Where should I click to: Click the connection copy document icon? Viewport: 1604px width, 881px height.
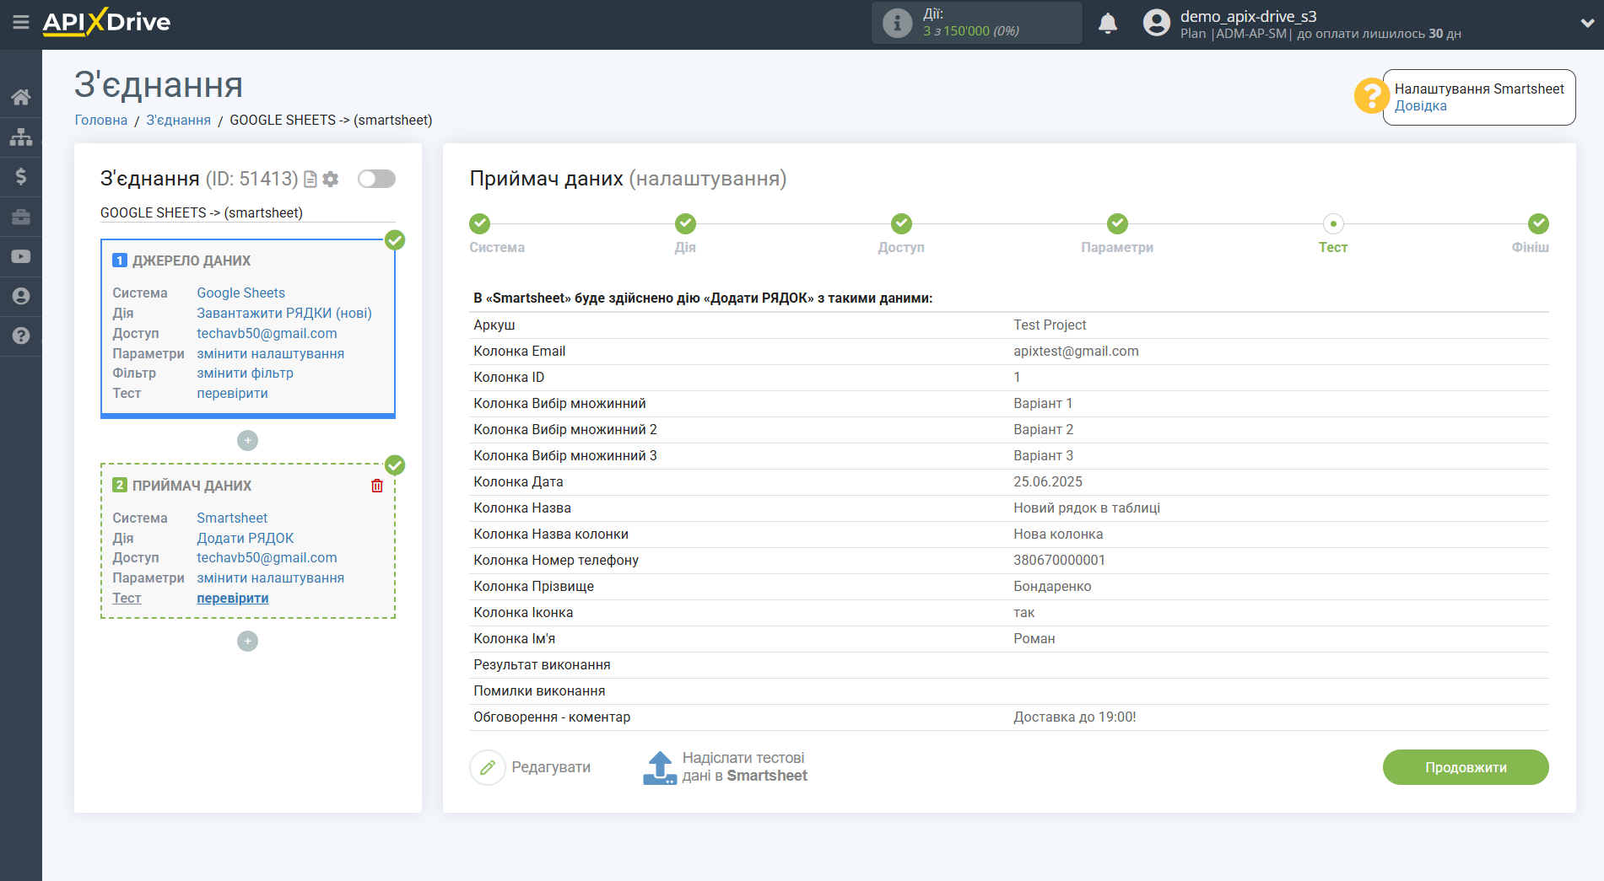tap(311, 179)
